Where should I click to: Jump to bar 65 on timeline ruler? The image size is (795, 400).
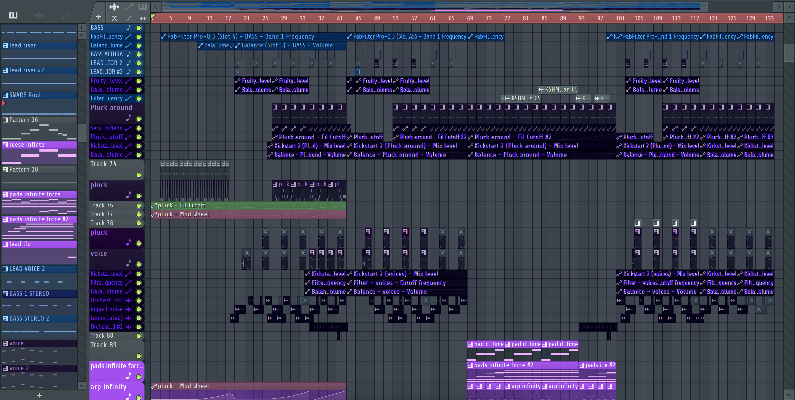[x=451, y=18]
